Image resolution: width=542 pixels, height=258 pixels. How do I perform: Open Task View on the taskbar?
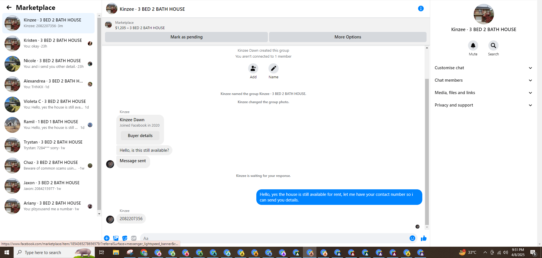[x=102, y=252]
